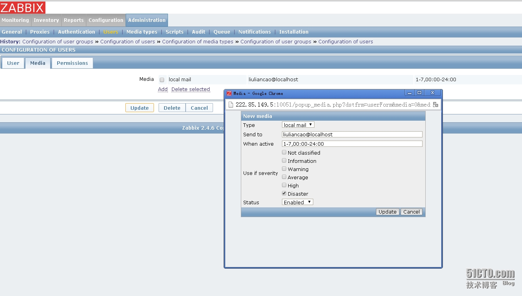The width and height of the screenshot is (522, 296).
Task: Close the Media popup window
Action: coord(432,93)
